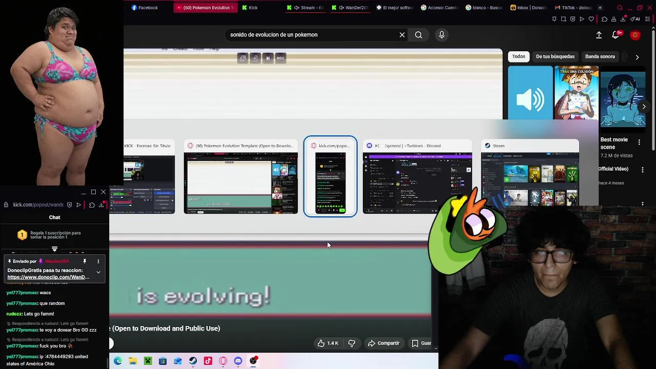
Task: Select the De tus búsquedas chip
Action: pyautogui.click(x=555, y=56)
